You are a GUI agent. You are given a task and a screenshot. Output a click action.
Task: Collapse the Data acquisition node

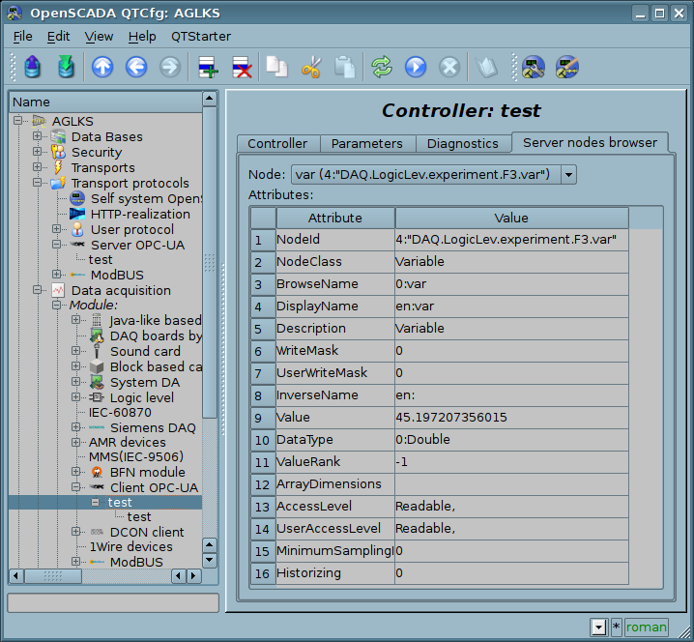coord(37,290)
